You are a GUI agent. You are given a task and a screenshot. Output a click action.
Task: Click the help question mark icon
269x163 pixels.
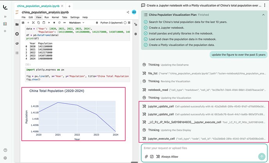click(x=5, y=150)
